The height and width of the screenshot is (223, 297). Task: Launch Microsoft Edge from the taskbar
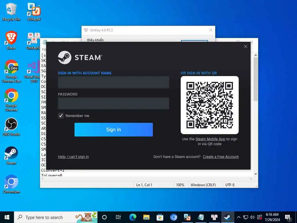coord(133,217)
